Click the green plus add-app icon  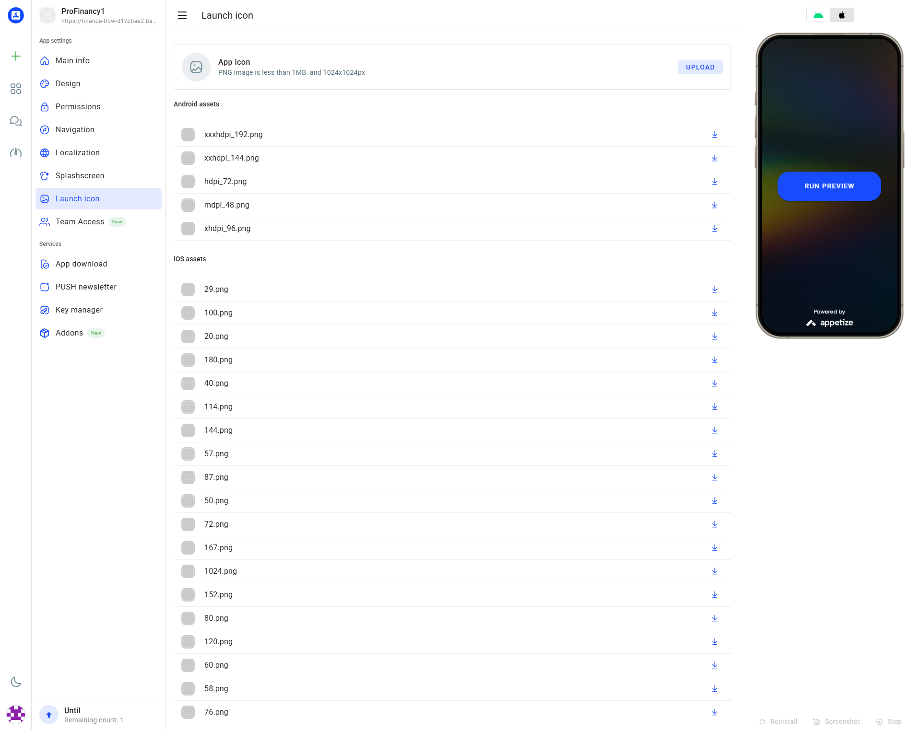[x=16, y=56]
